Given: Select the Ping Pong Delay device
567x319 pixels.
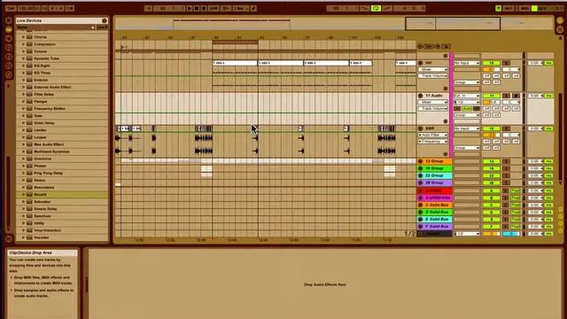Looking at the screenshot, I should pos(48,173).
